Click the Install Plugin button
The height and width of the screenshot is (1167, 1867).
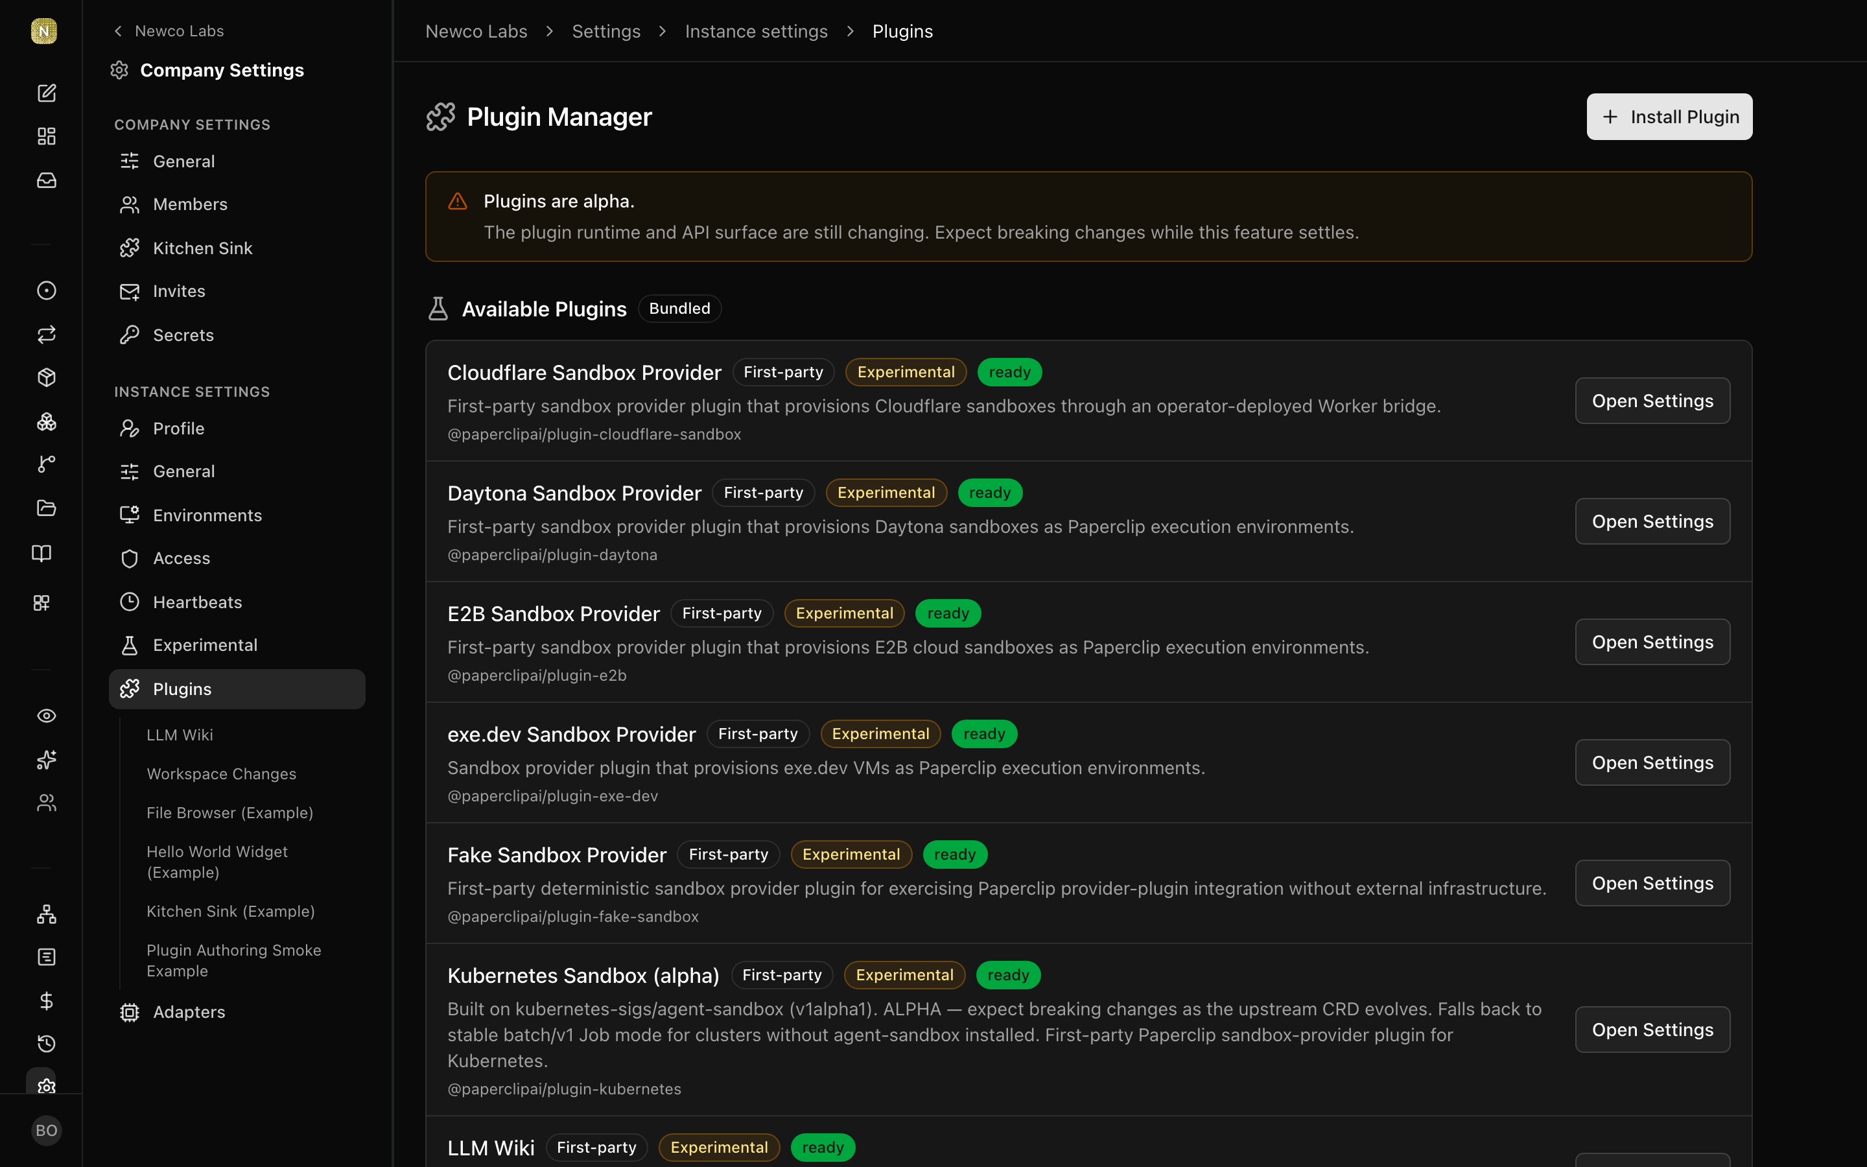click(x=1669, y=117)
